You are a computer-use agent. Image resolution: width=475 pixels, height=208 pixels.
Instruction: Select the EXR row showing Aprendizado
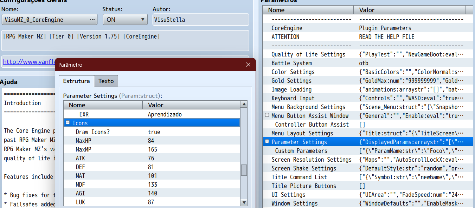click(152, 114)
